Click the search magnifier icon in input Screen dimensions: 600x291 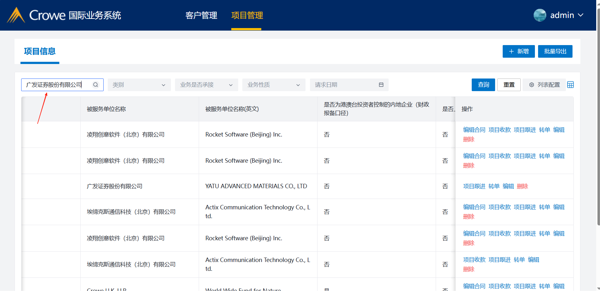pyautogui.click(x=95, y=85)
